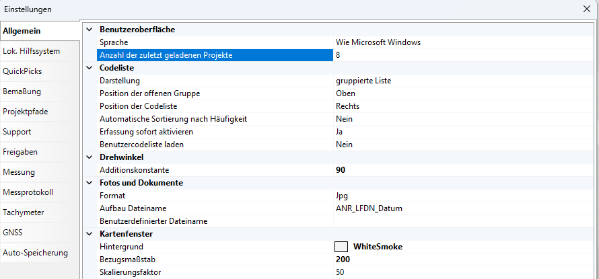Screen dimensions: 599x279
Task: Toggle Erfassung sofort aktivieren value
Action: [x=464, y=132]
